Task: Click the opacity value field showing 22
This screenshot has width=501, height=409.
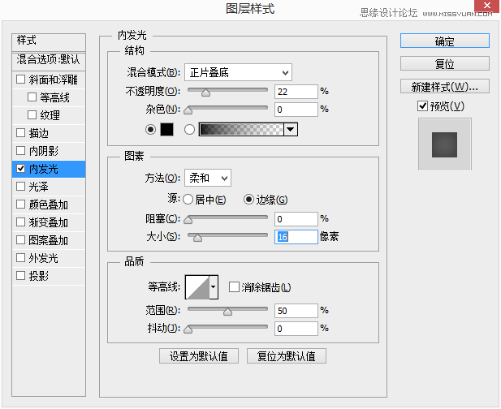Action: pyautogui.click(x=296, y=92)
